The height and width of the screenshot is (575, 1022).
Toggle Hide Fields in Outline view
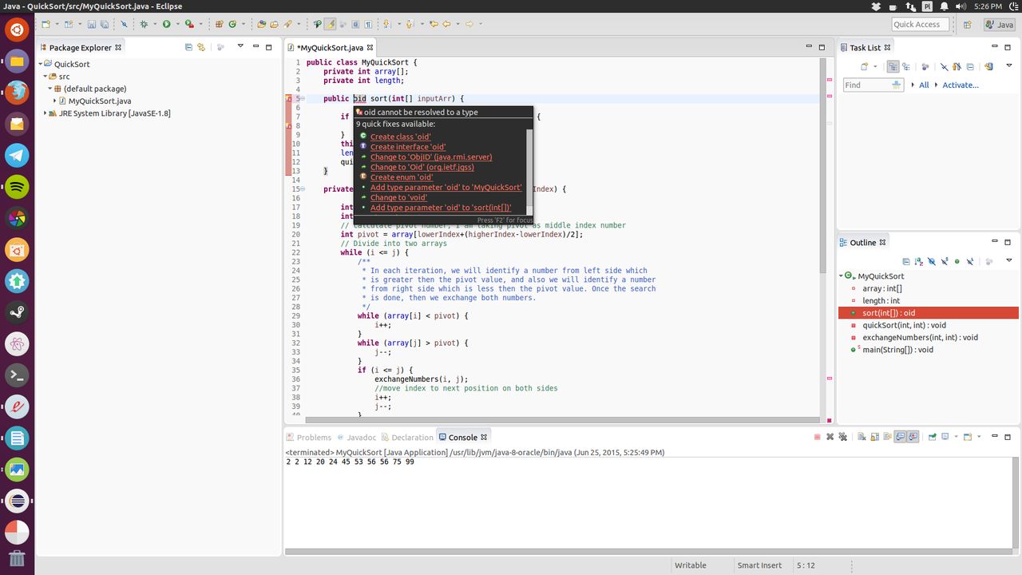[x=931, y=261]
